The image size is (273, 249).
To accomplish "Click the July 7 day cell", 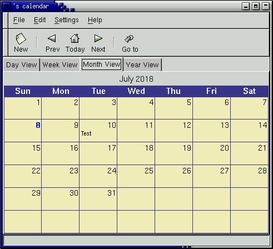I will pyautogui.click(x=250, y=108).
